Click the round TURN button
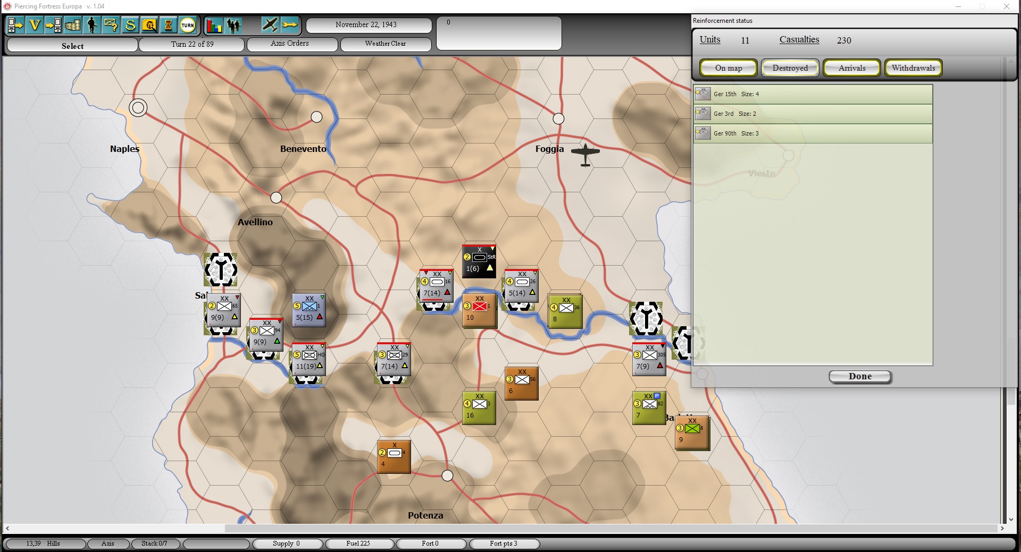Image resolution: width=1021 pixels, height=552 pixels. [x=188, y=25]
